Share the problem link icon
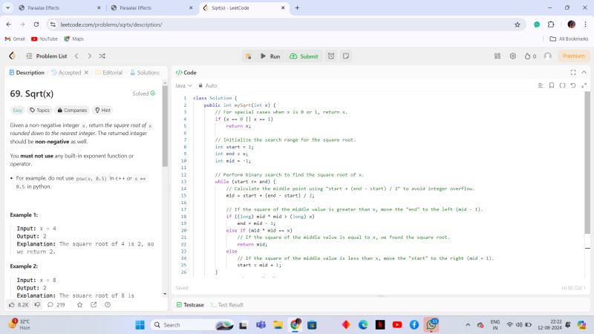The height and width of the screenshot is (334, 594). [x=94, y=304]
